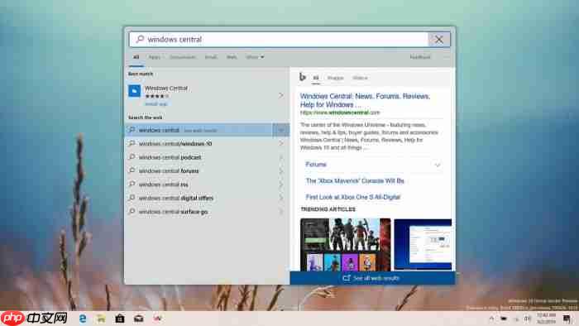The image size is (579, 326).
Task: Click the Windows Central app icon under Best match
Action: [134, 91]
